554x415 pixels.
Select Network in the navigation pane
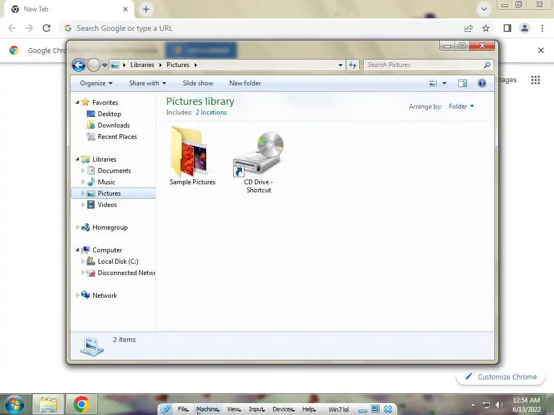click(x=104, y=296)
